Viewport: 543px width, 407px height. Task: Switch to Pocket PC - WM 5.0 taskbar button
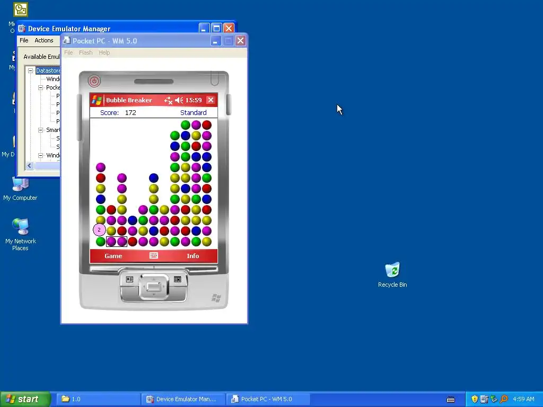pyautogui.click(x=268, y=399)
